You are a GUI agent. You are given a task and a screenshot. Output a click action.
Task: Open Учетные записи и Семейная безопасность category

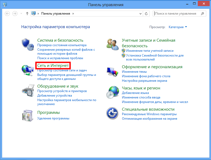149,43
